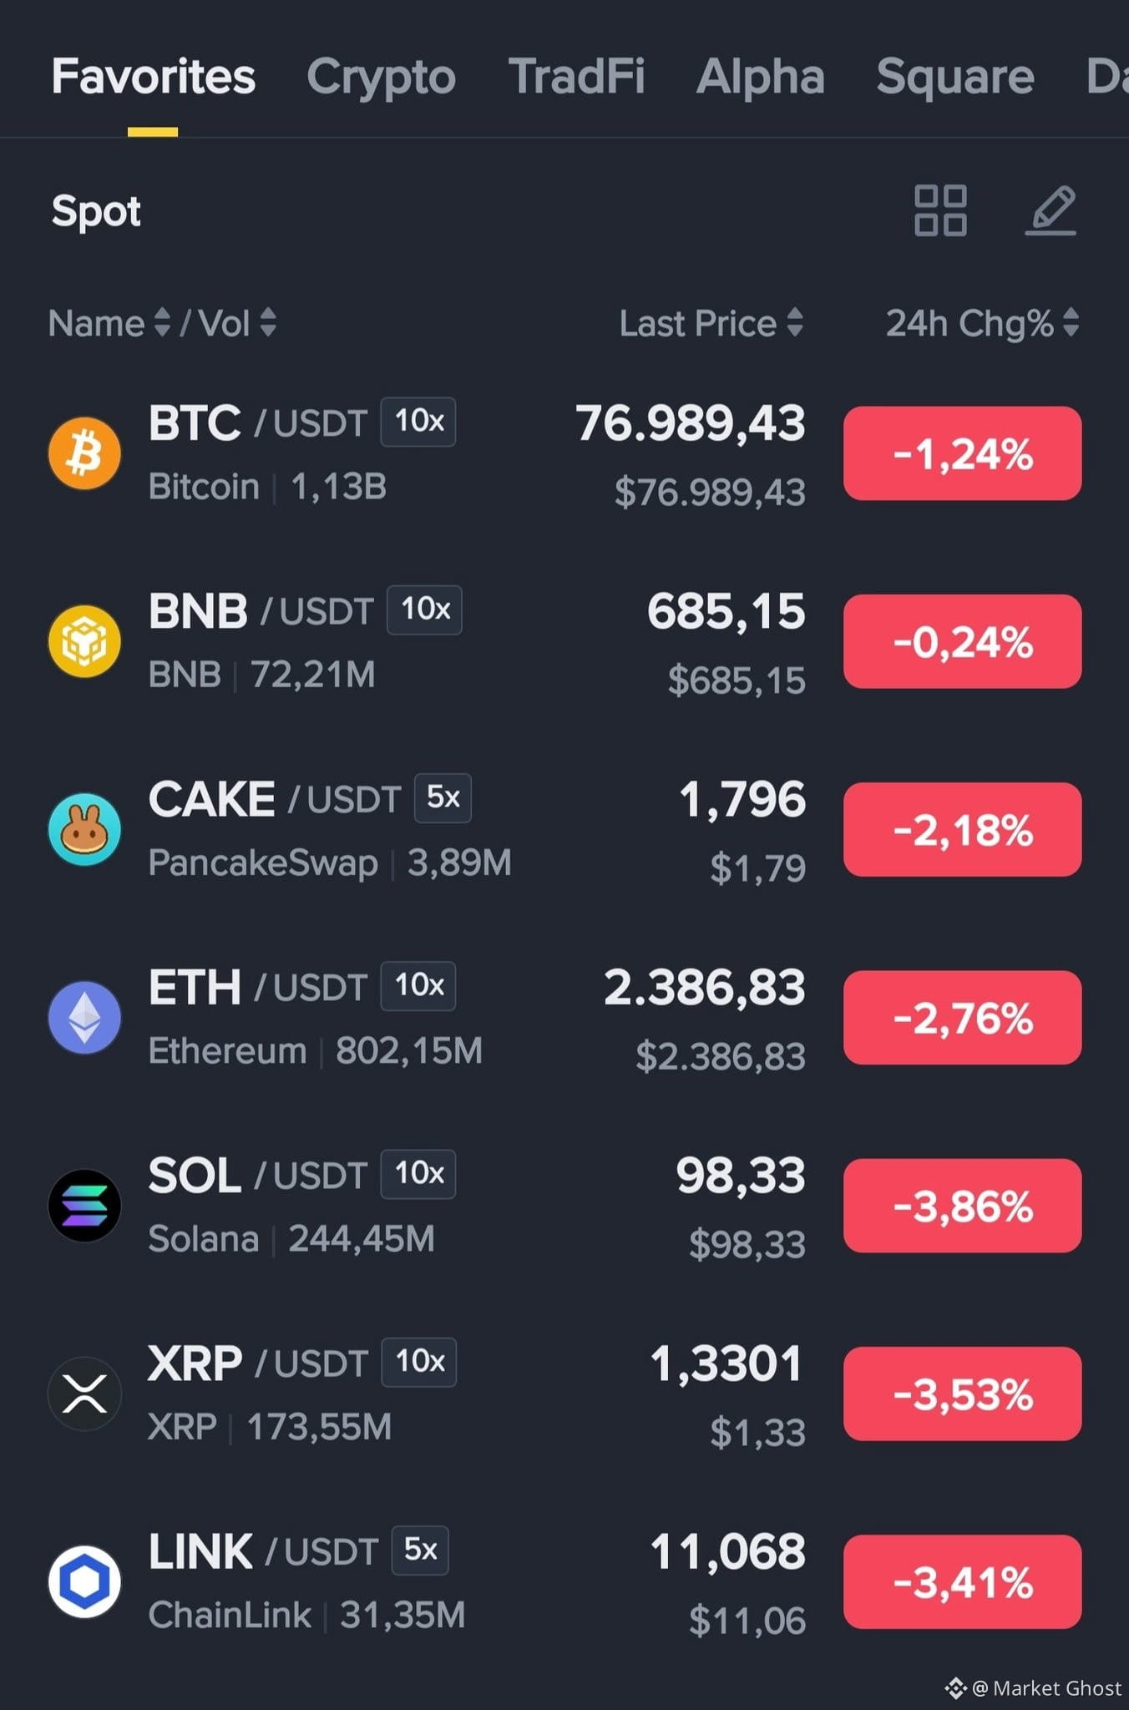Tap the BNB coin logo

[x=84, y=641]
